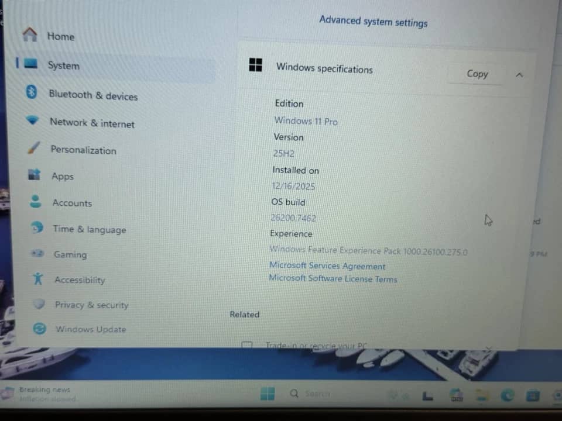The width and height of the screenshot is (562, 421).
Task: Open Microsoft Software License Terms link
Action: [x=333, y=278]
